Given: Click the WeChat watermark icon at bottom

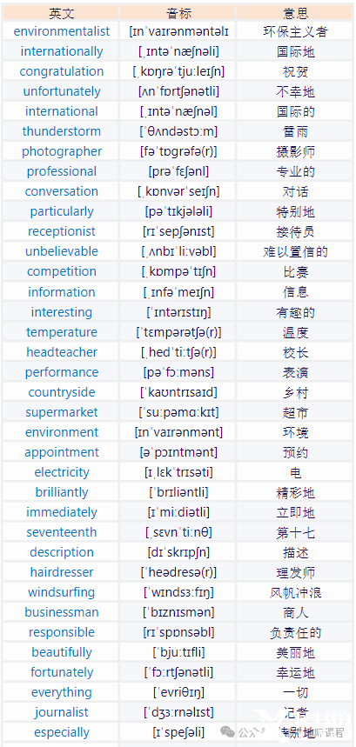Looking at the screenshot, I should [x=230, y=731].
